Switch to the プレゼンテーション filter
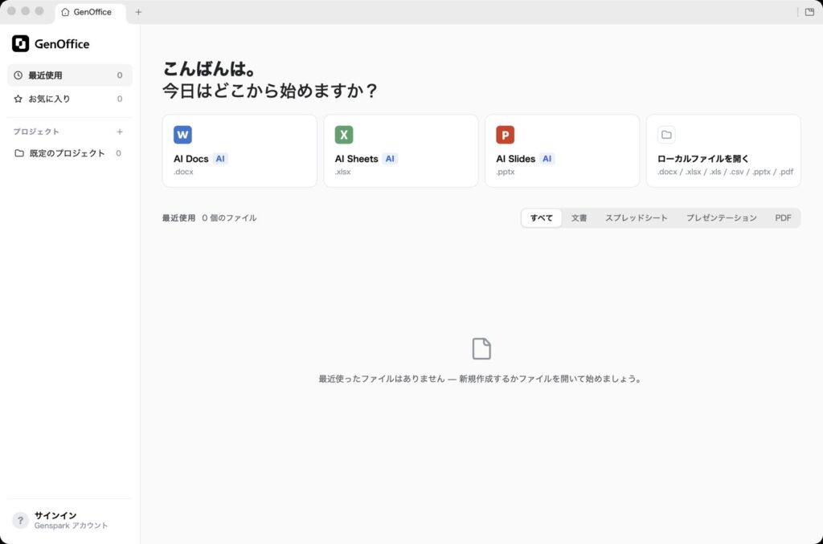This screenshot has width=823, height=544. (722, 218)
